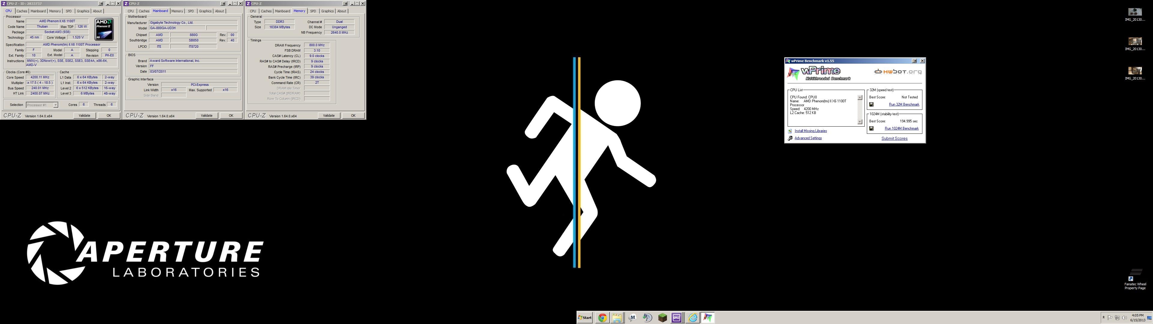Select the wPrime taskbar icon

coord(708,318)
